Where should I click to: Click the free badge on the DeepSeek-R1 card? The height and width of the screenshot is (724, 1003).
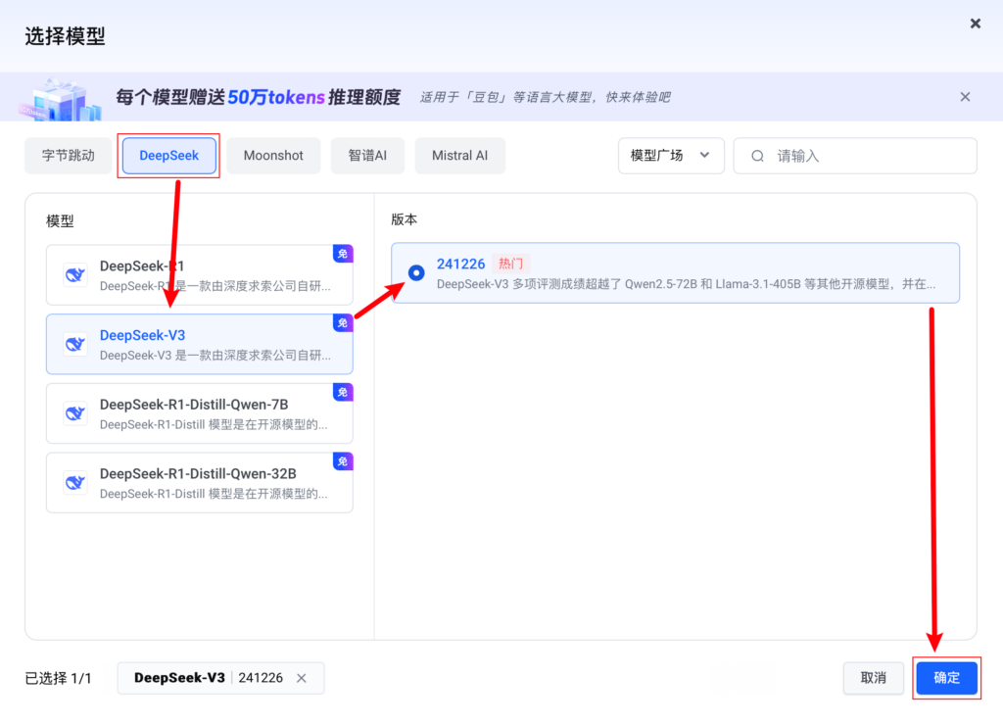point(342,253)
